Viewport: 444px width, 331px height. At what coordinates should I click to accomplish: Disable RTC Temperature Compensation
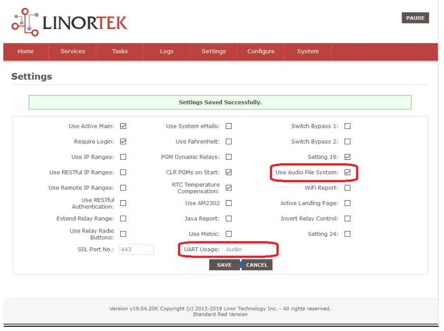(x=229, y=187)
